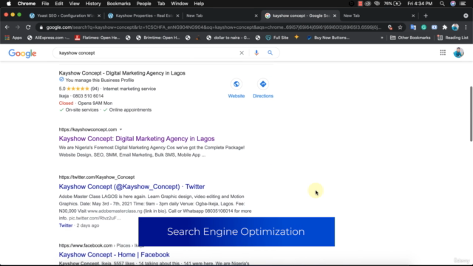
Task: Click the Google Translate extension icon
Action: click(x=413, y=27)
